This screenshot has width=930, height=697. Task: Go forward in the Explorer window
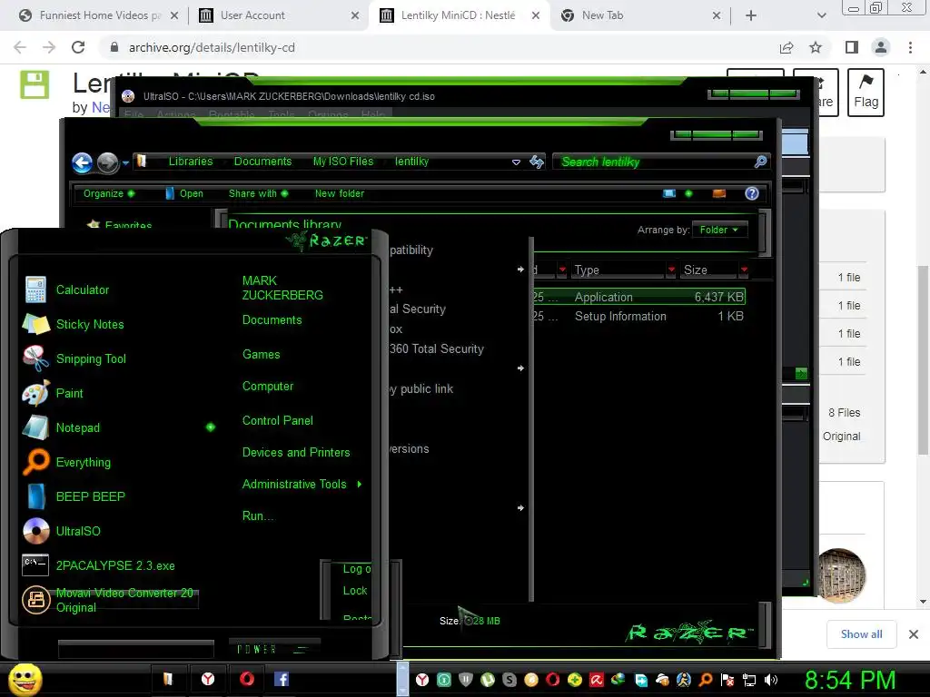[107, 162]
